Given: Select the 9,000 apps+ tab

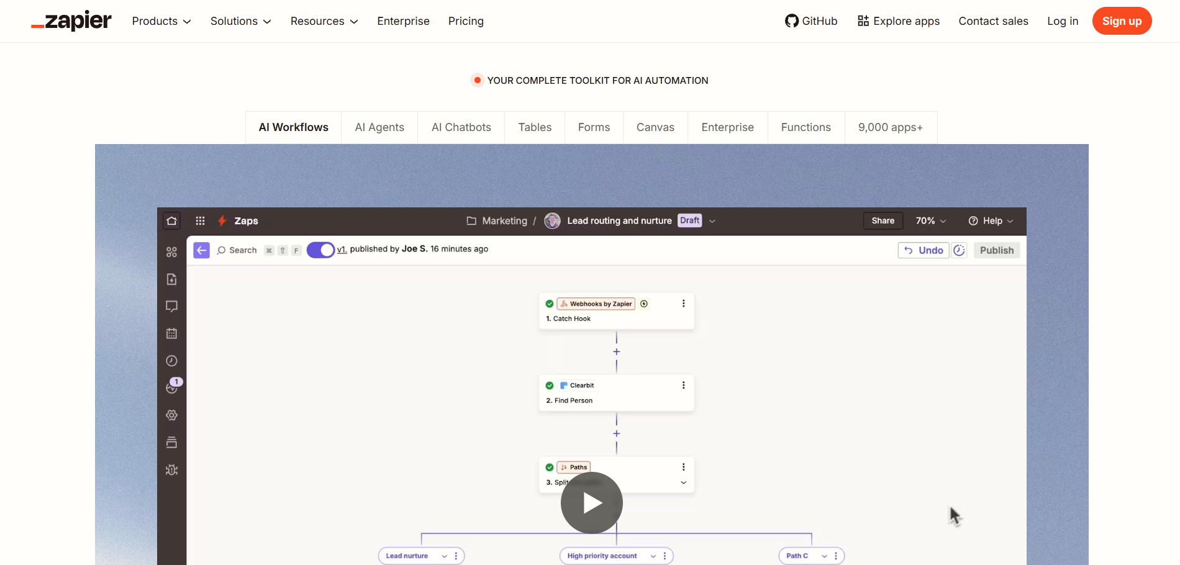Looking at the screenshot, I should 891,127.
